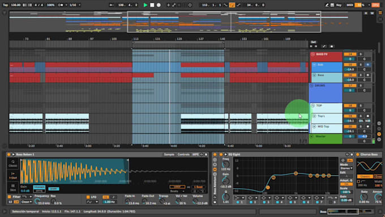The width and height of the screenshot is (385, 217).
Task: Toggle the follow playback icon
Action: (112, 5)
